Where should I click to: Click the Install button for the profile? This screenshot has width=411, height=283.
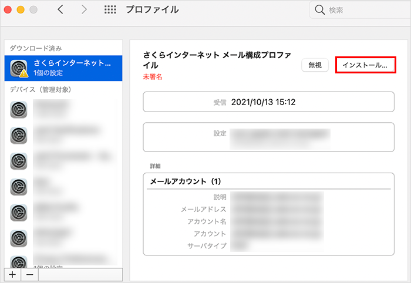[x=364, y=65]
